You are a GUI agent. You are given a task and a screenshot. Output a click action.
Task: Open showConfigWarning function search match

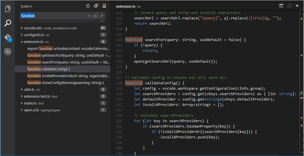(x=65, y=83)
